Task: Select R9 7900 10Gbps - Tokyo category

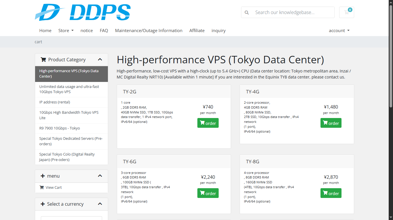Action: [71, 128]
